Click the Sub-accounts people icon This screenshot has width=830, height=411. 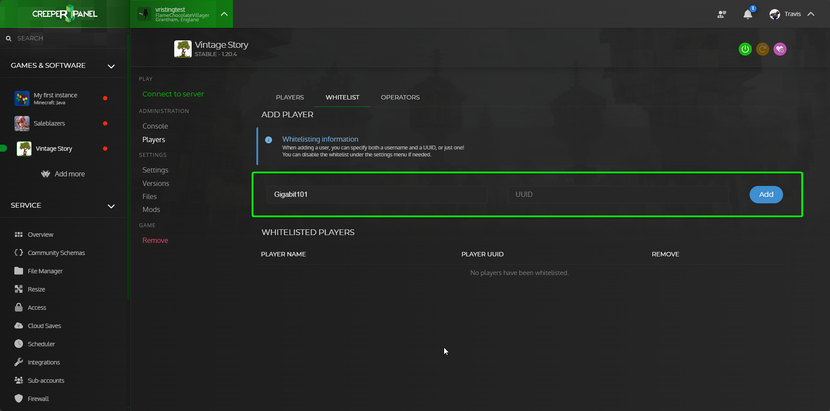coord(19,380)
